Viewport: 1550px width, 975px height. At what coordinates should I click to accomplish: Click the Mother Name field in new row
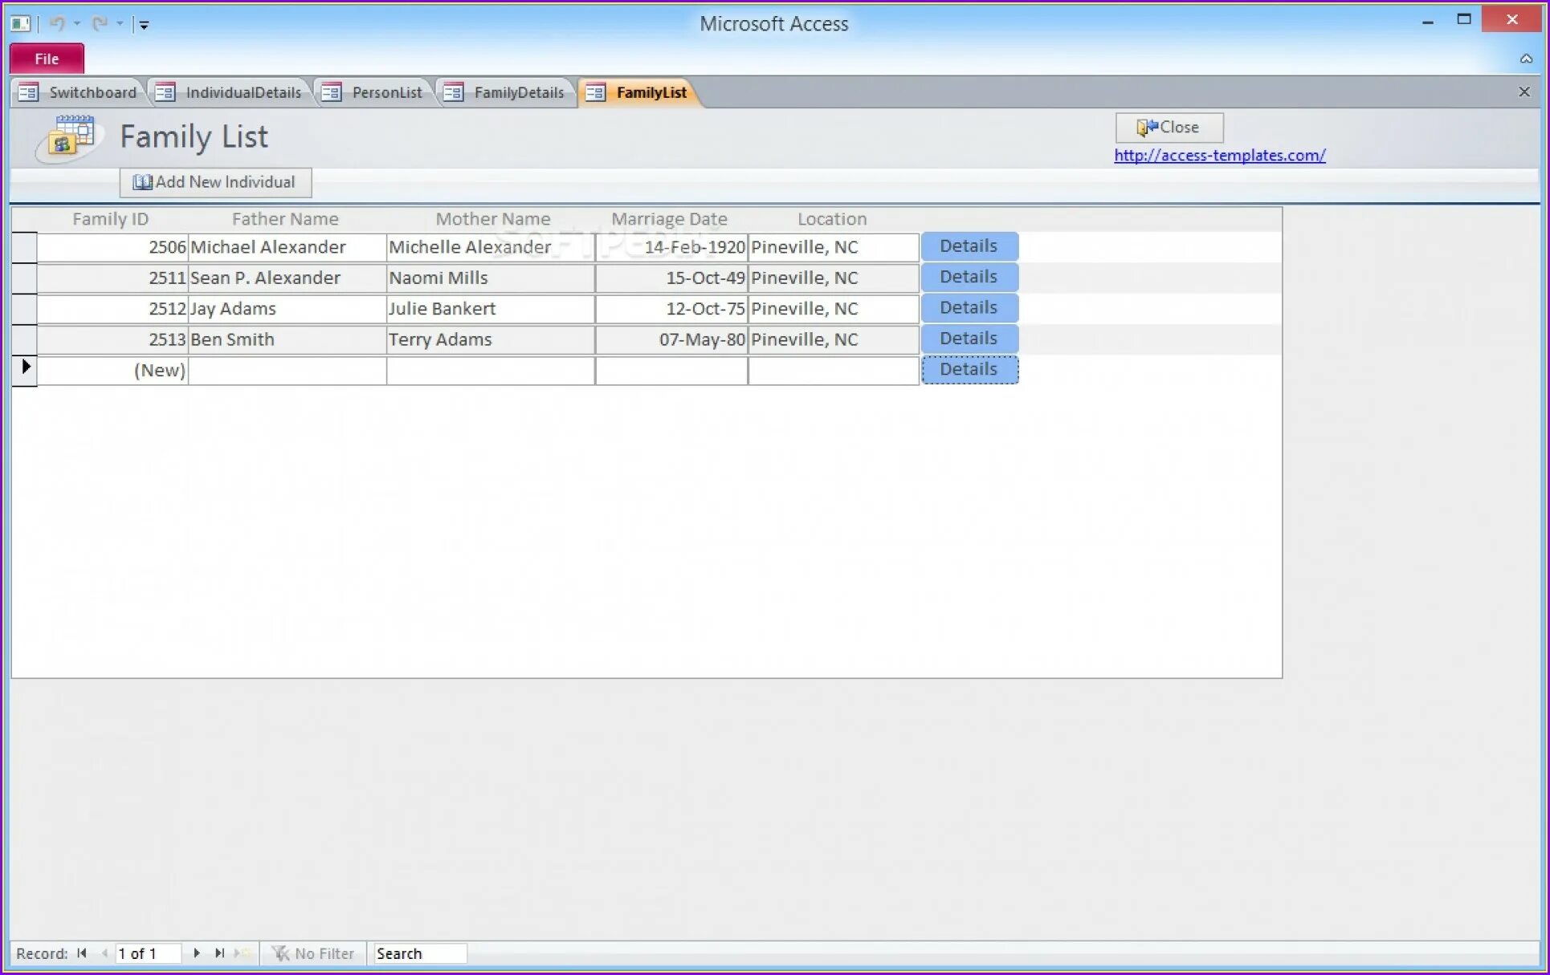[490, 370]
